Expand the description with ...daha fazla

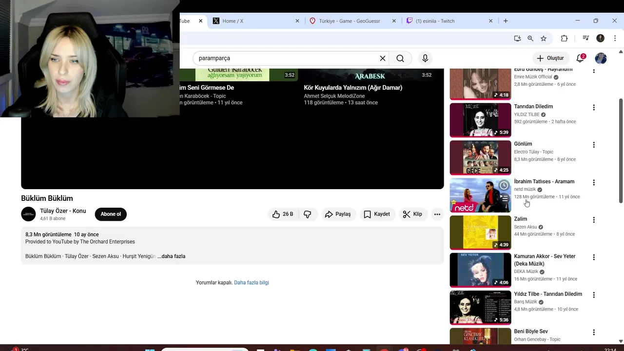point(171,256)
